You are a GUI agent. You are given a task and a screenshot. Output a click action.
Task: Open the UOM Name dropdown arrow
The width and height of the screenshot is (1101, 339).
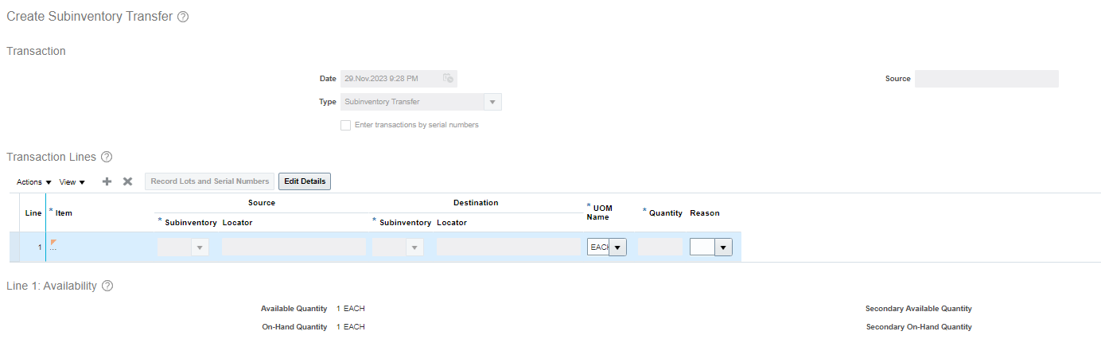tap(618, 247)
